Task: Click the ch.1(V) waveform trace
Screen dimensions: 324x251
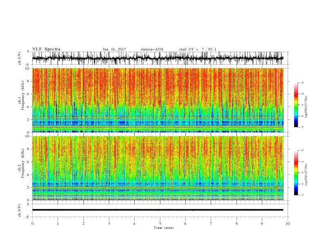Action: point(158,58)
